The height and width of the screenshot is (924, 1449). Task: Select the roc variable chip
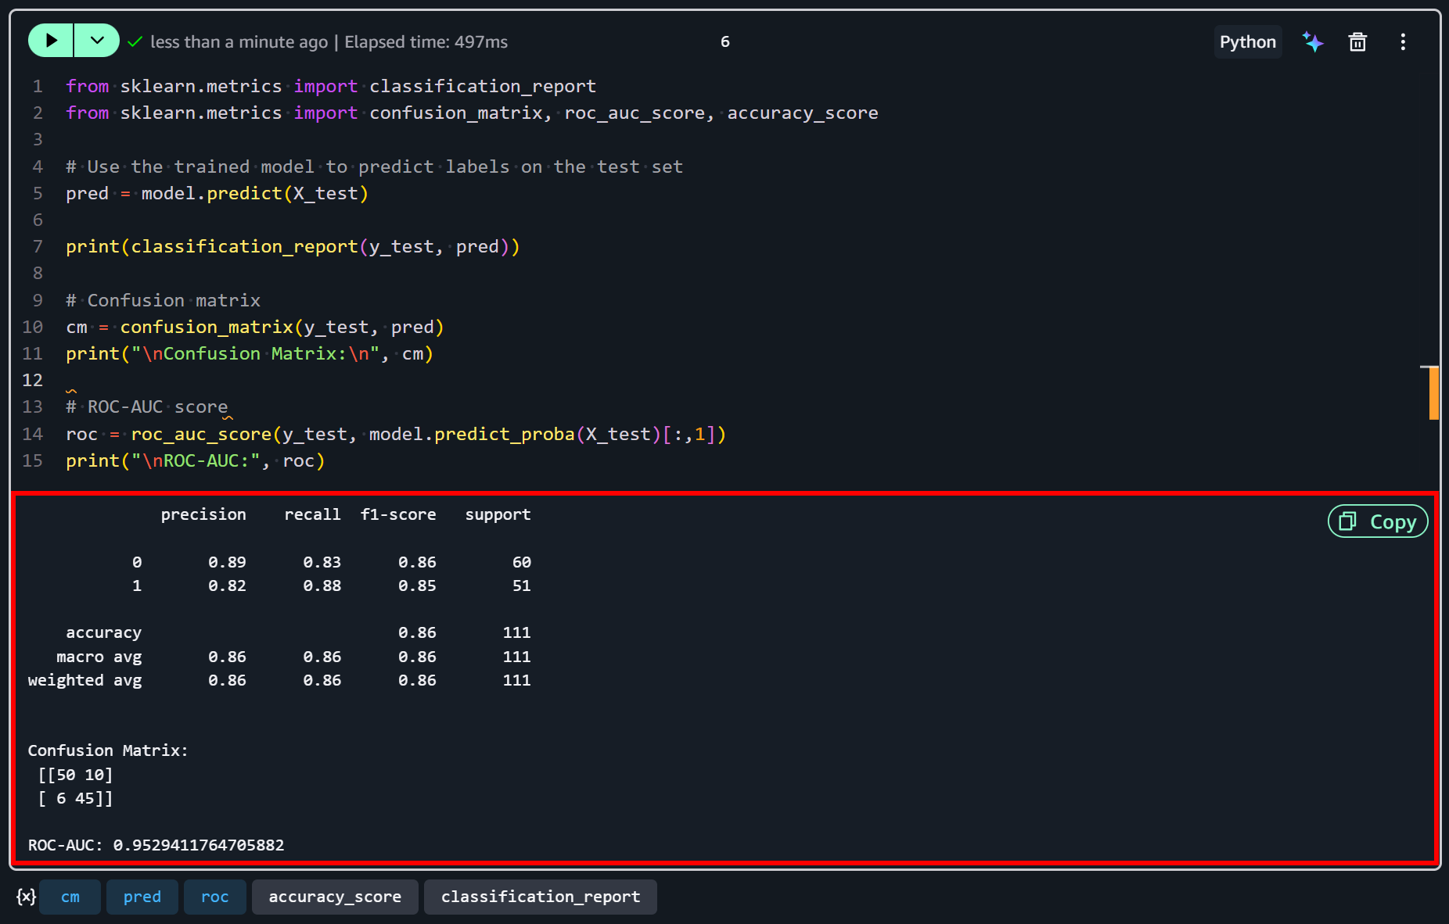coord(215,897)
